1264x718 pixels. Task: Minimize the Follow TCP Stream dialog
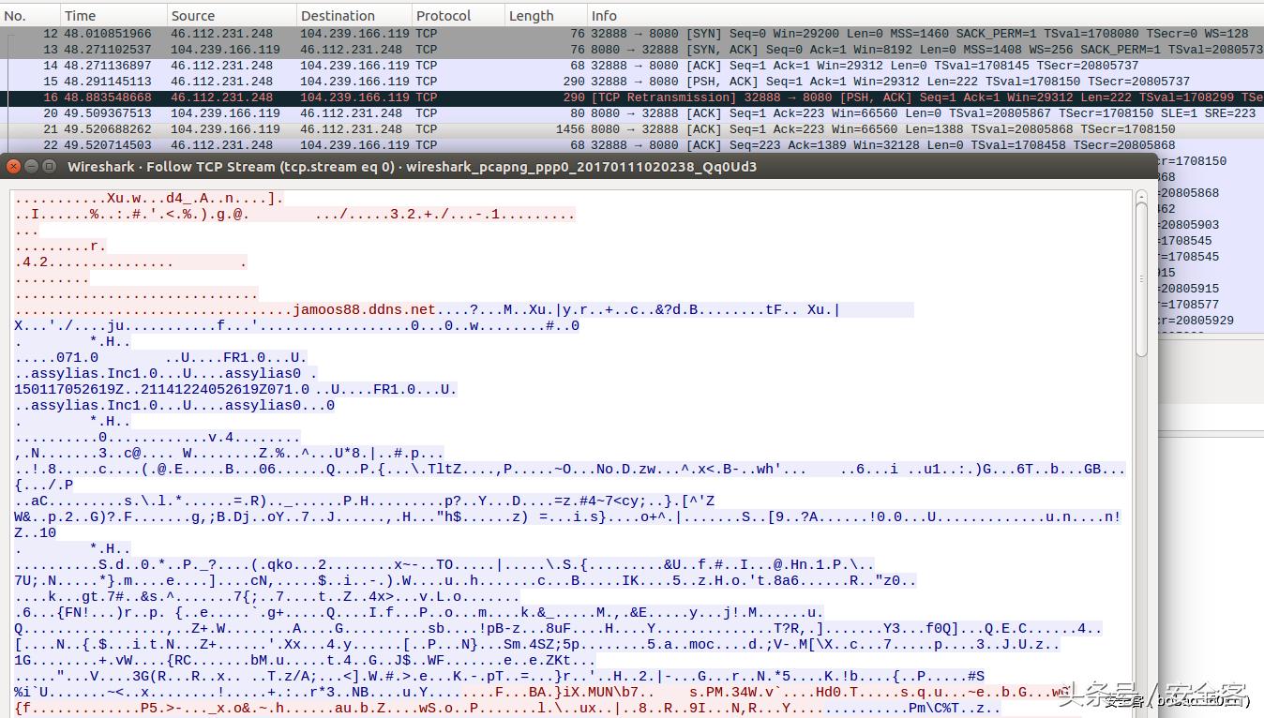pyautogui.click(x=31, y=166)
